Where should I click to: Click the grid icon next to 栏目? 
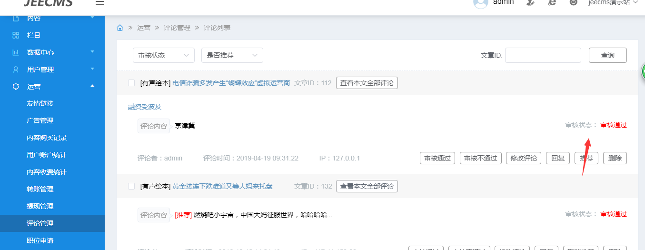(16, 35)
